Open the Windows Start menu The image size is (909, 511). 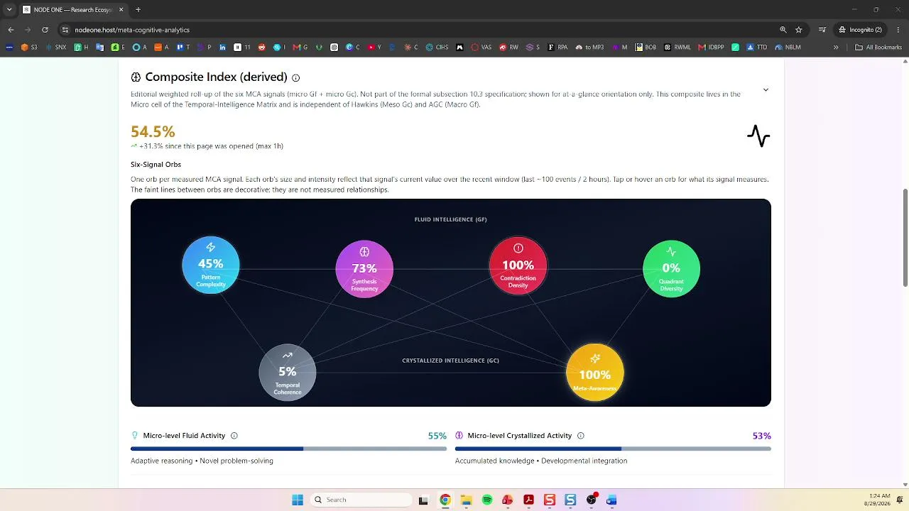298,500
